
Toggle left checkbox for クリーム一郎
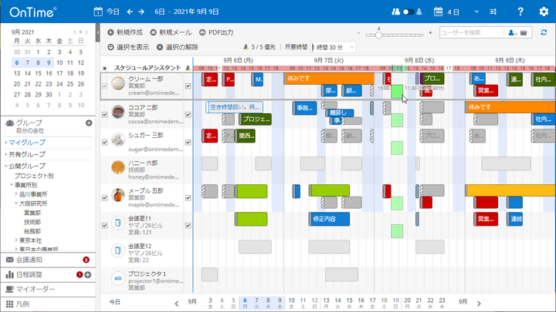click(x=104, y=86)
